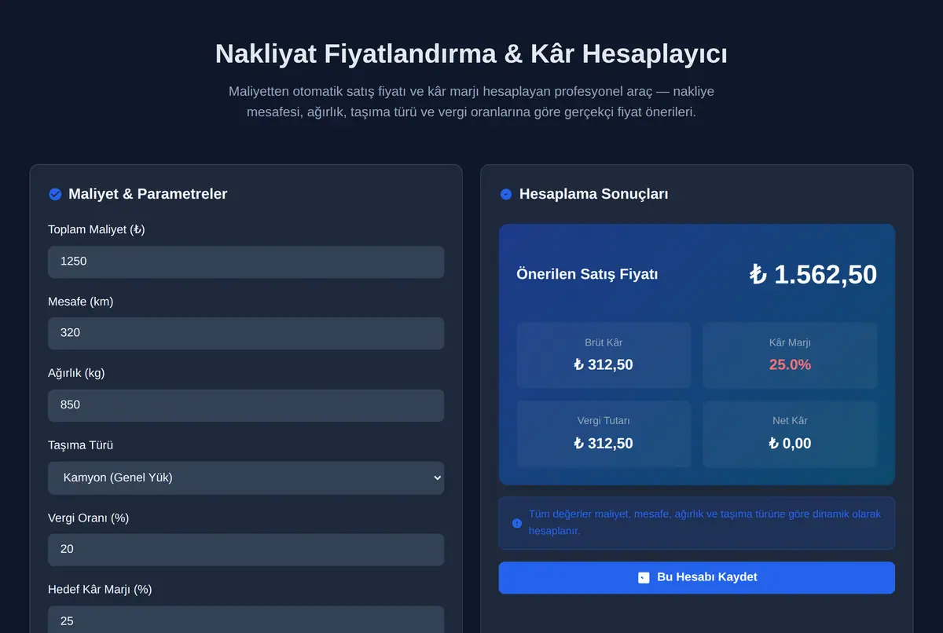Click into the Mesafe (km) field
The width and height of the screenshot is (943, 633).
(x=246, y=333)
